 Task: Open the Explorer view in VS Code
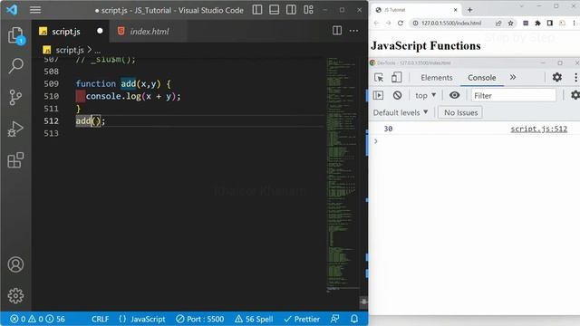pyautogui.click(x=16, y=36)
